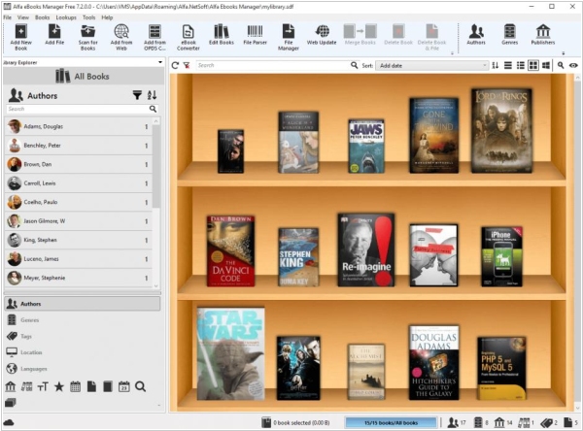Click the refresh icon above the bookshelf
Viewport: 583px width, 431px height.
point(174,65)
